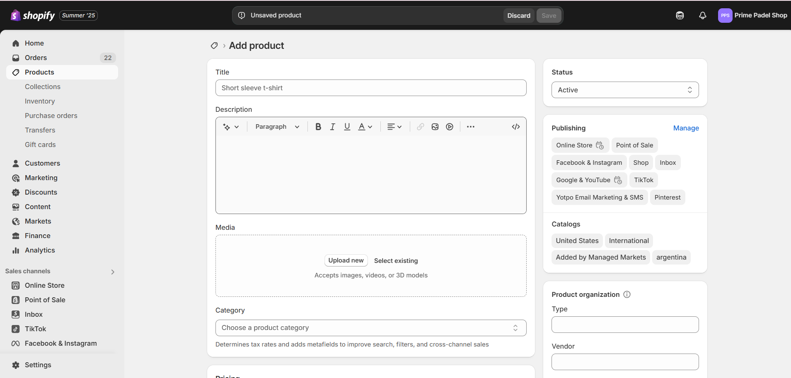Switch to HTML code view
The image size is (791, 378).
point(515,127)
